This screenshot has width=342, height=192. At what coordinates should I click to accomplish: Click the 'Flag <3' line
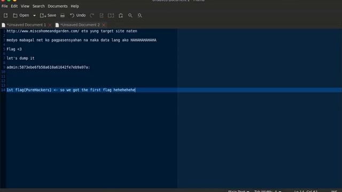[14, 49]
